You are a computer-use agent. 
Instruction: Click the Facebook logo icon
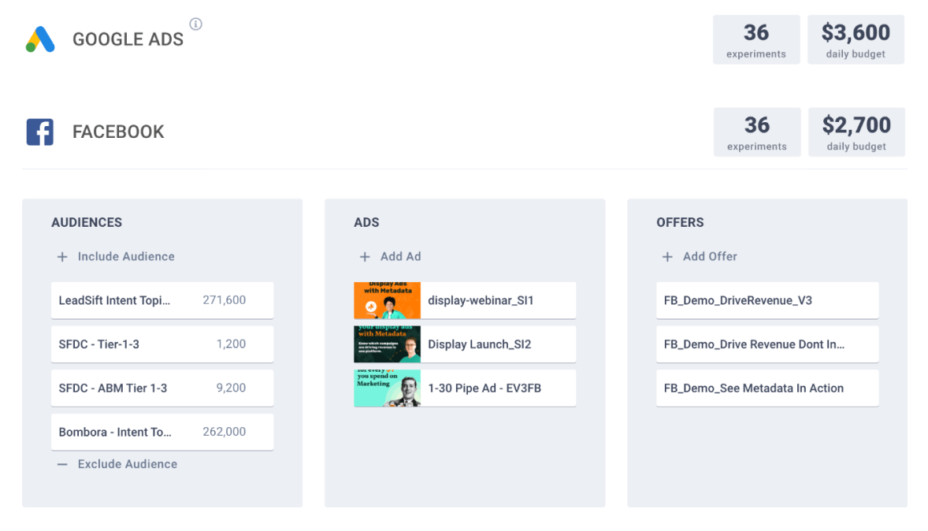pos(39,132)
